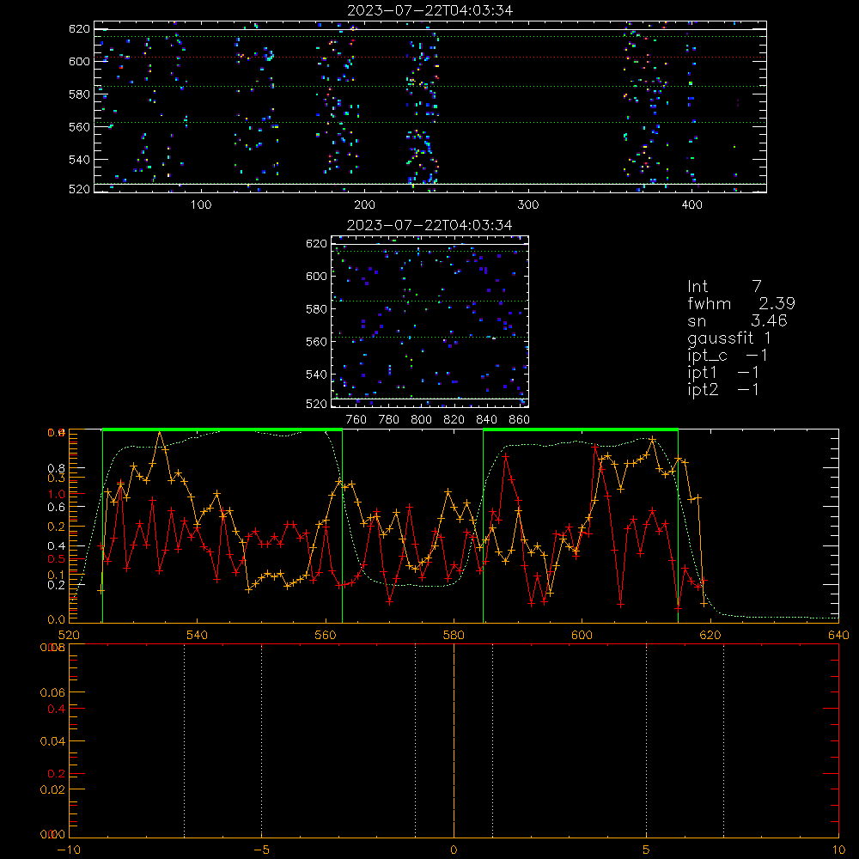Select x-axis label "10" on bottom plot

(838, 850)
